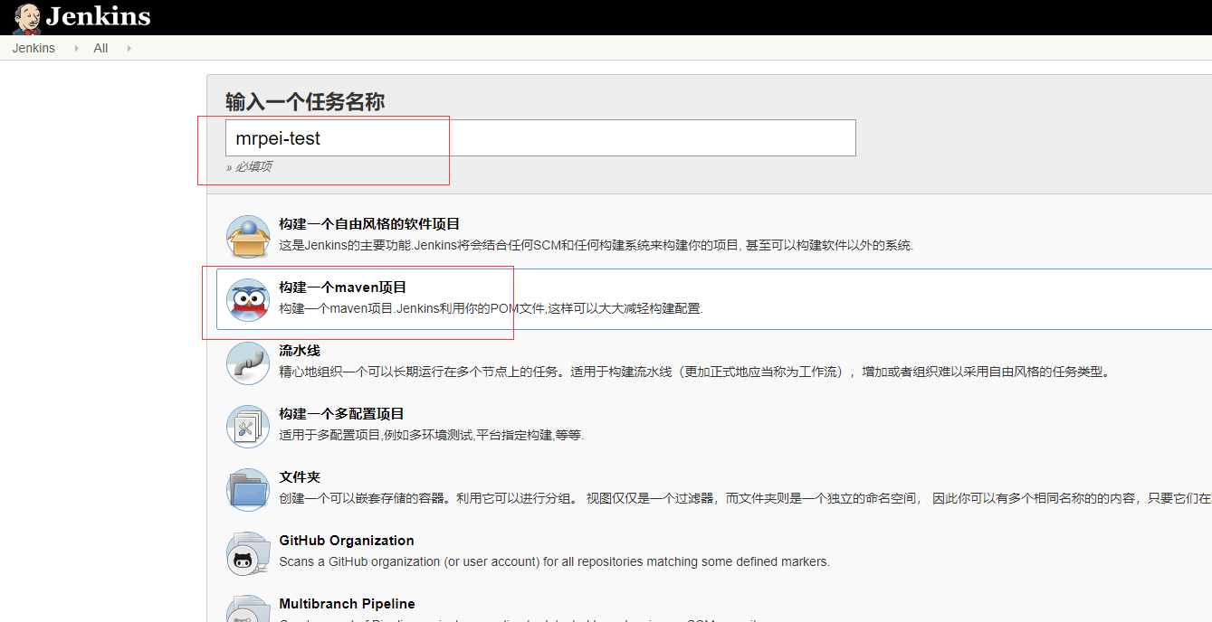Select the GitHub Organization octocat icon

248,553
